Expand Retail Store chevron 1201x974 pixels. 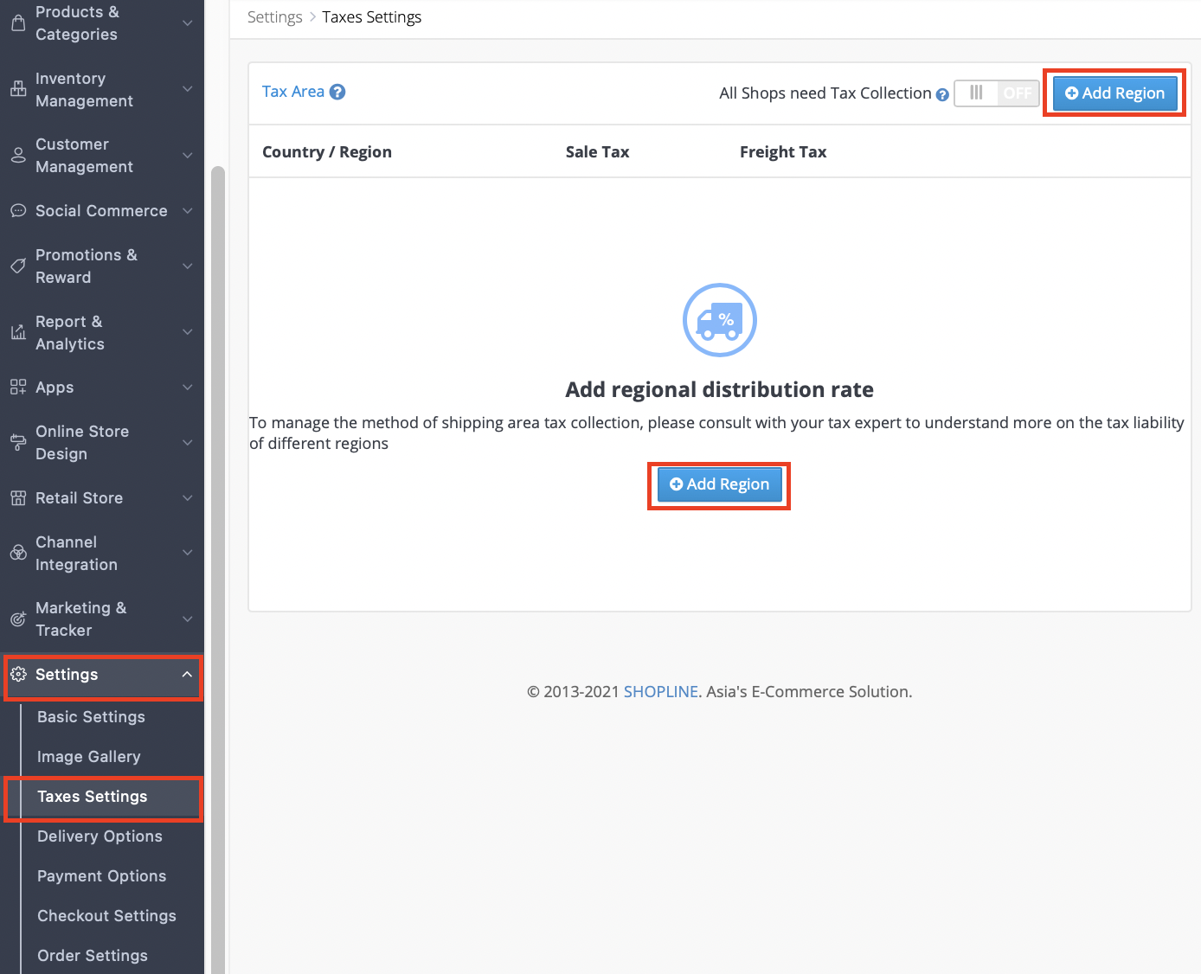[x=187, y=498]
